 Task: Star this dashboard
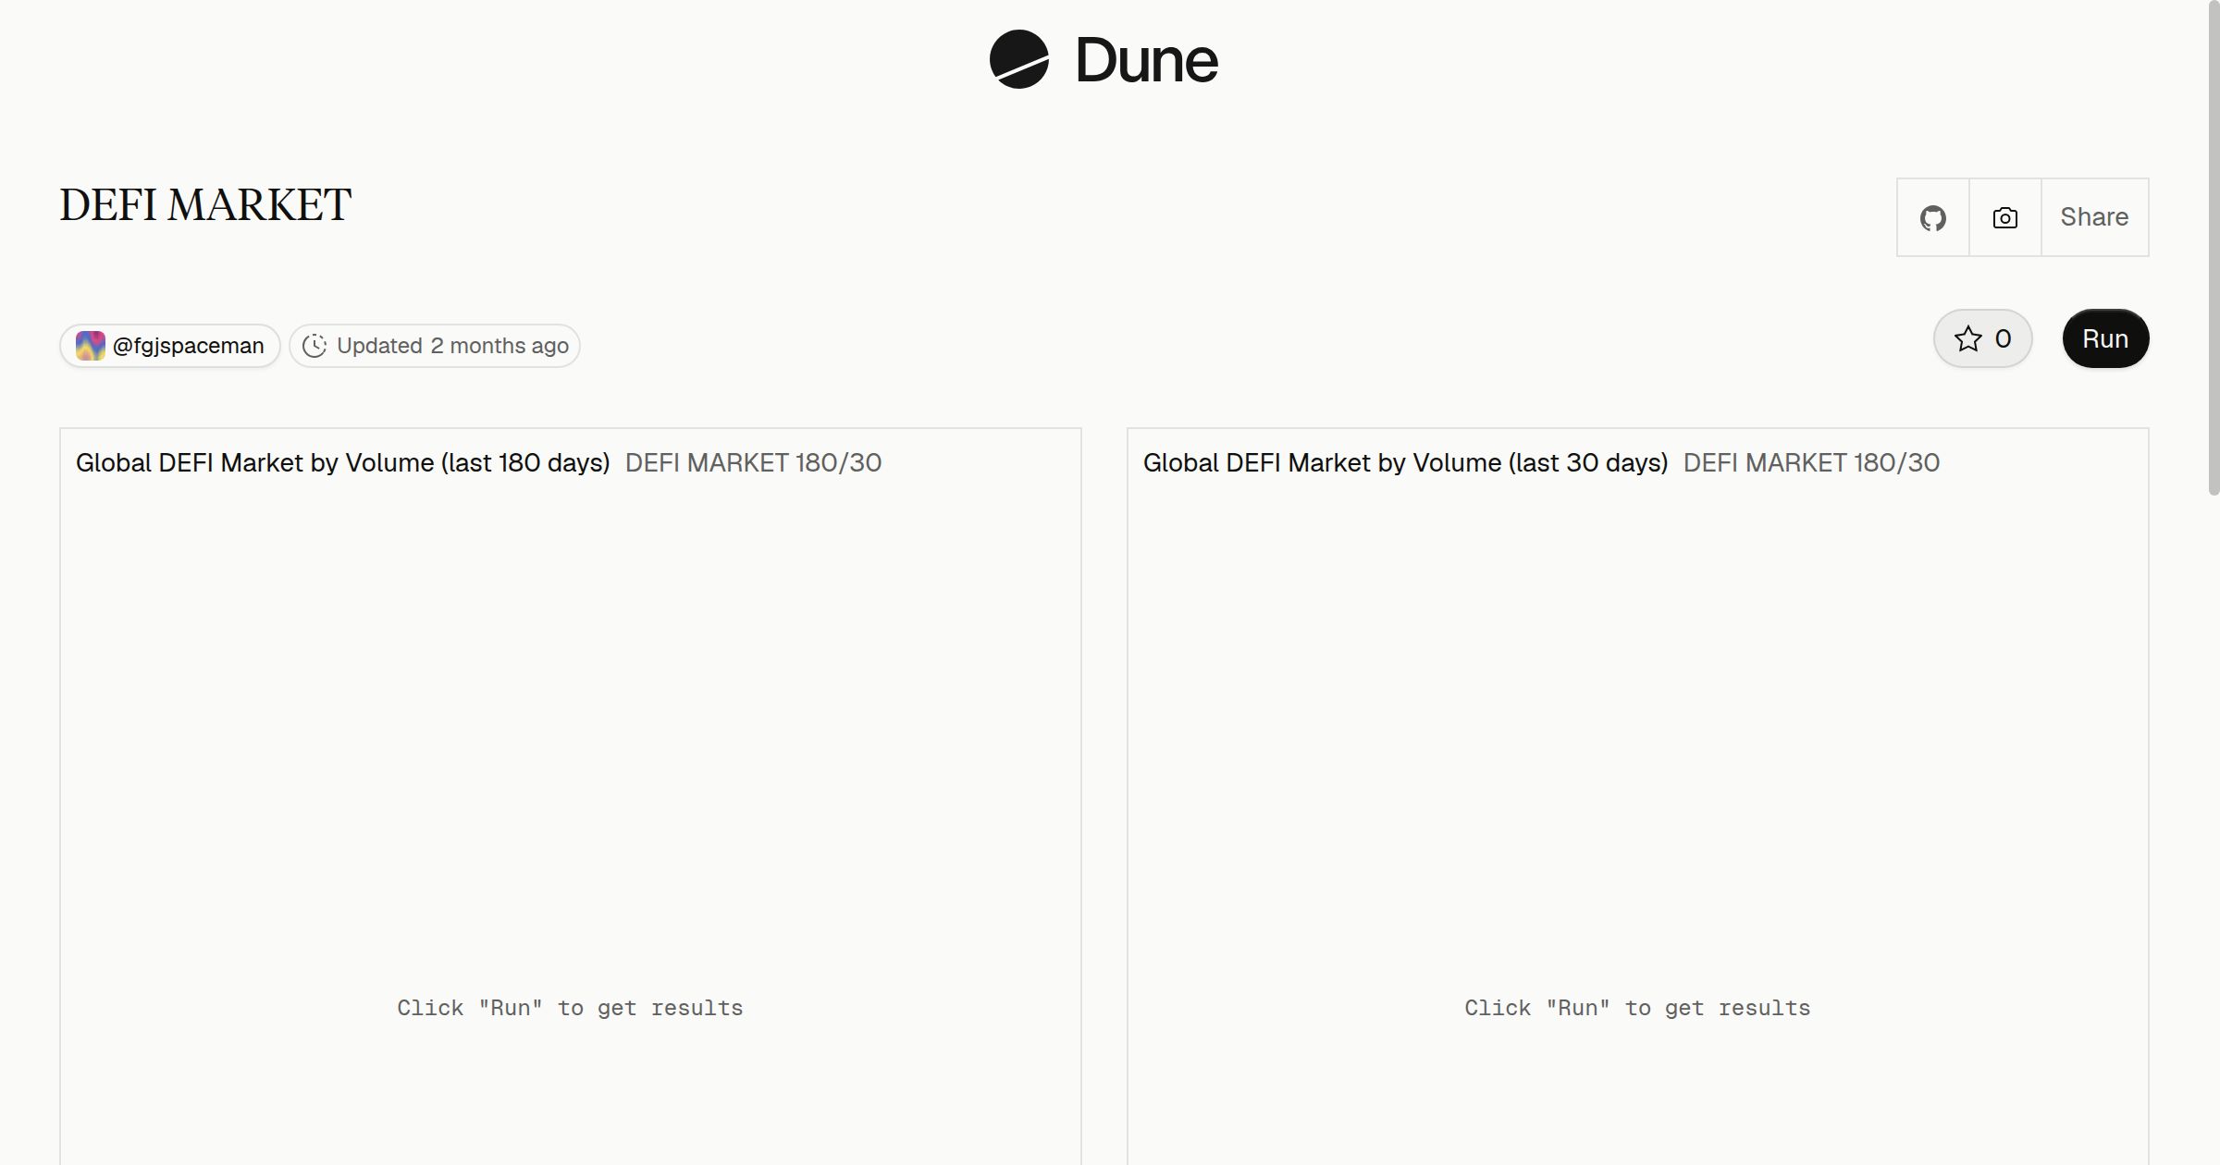pos(1982,338)
